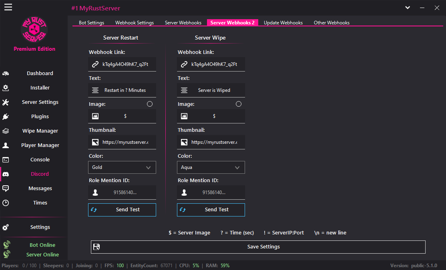Open the Dashboard page
This screenshot has width=446, height=270.
(x=34, y=73)
